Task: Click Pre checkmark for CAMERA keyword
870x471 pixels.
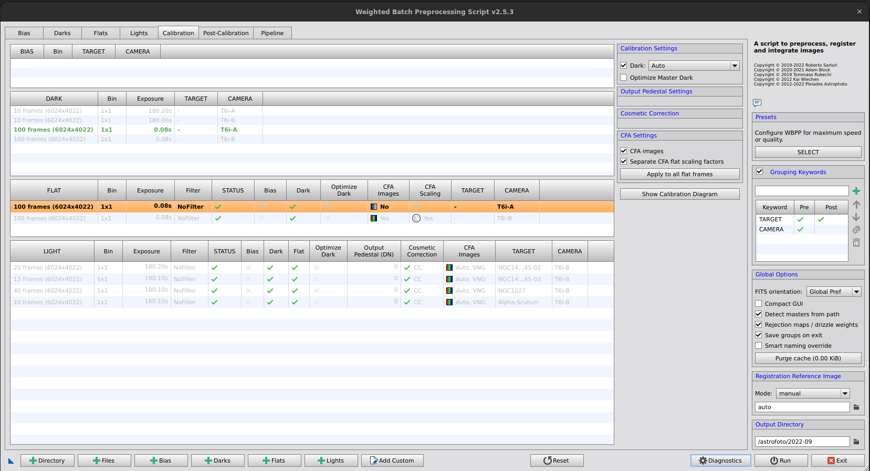Action: [801, 229]
